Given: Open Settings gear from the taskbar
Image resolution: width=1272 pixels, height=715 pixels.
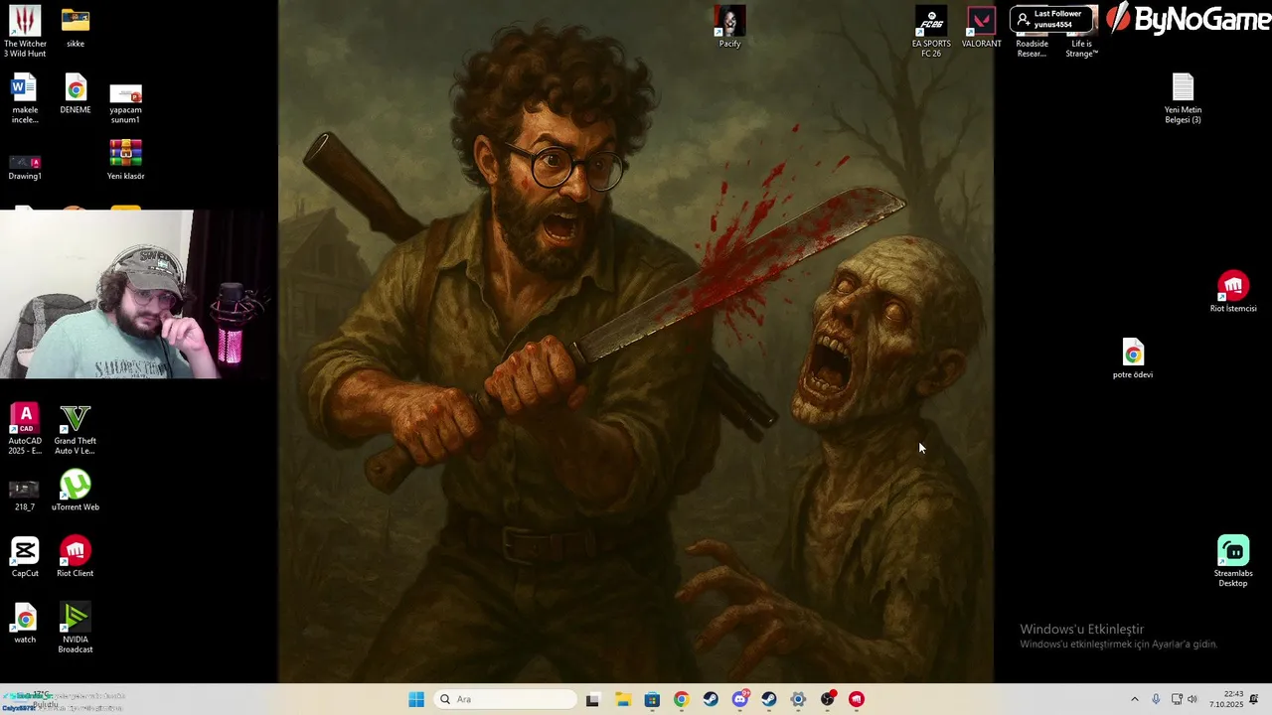Looking at the screenshot, I should pos(798,699).
